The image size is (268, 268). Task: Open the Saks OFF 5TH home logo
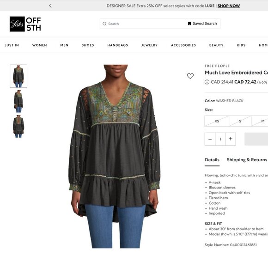coord(25,24)
